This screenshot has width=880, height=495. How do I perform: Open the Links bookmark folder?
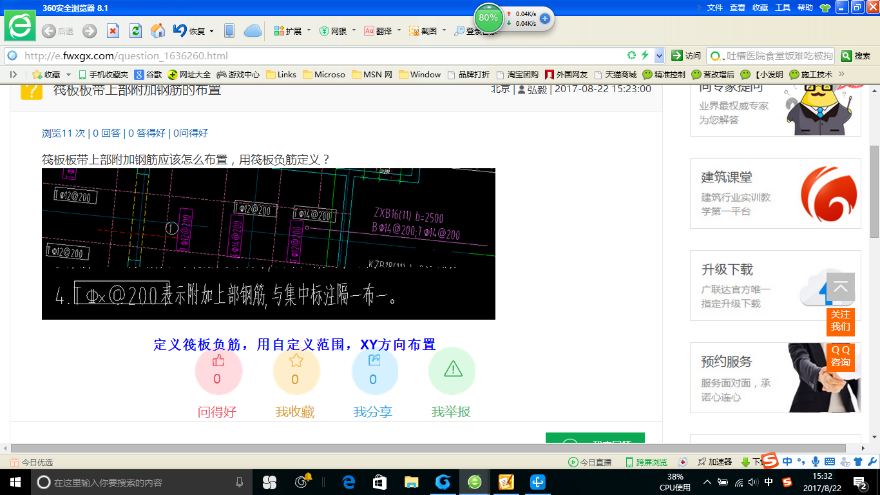pyautogui.click(x=281, y=74)
